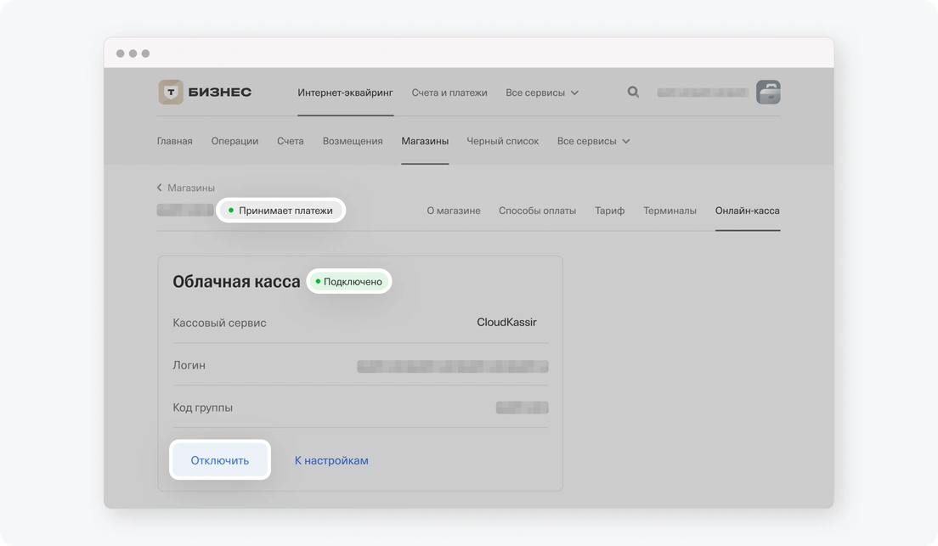The width and height of the screenshot is (938, 546).
Task: Select the Тариф tab
Action: click(x=609, y=210)
